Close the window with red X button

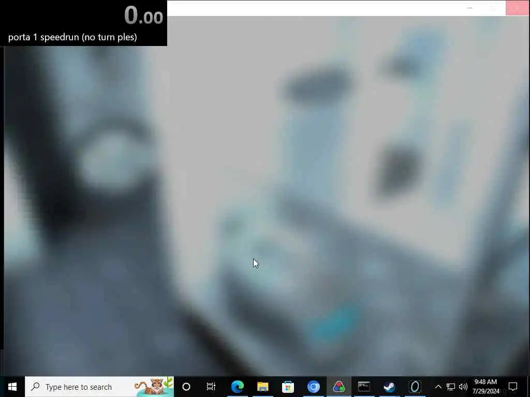pyautogui.click(x=517, y=8)
